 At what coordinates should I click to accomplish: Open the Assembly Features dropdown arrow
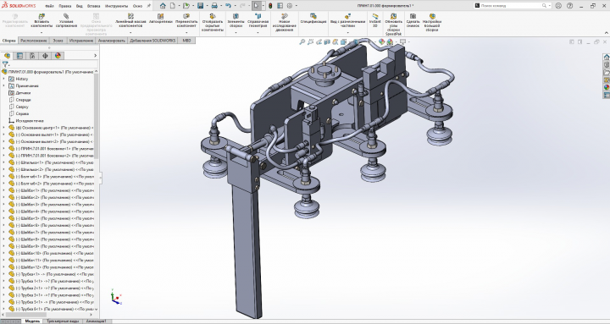(236, 33)
